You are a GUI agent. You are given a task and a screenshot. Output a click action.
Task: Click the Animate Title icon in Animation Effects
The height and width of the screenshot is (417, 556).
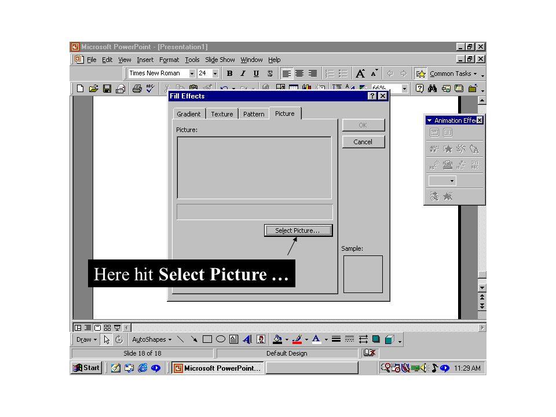pyautogui.click(x=434, y=133)
